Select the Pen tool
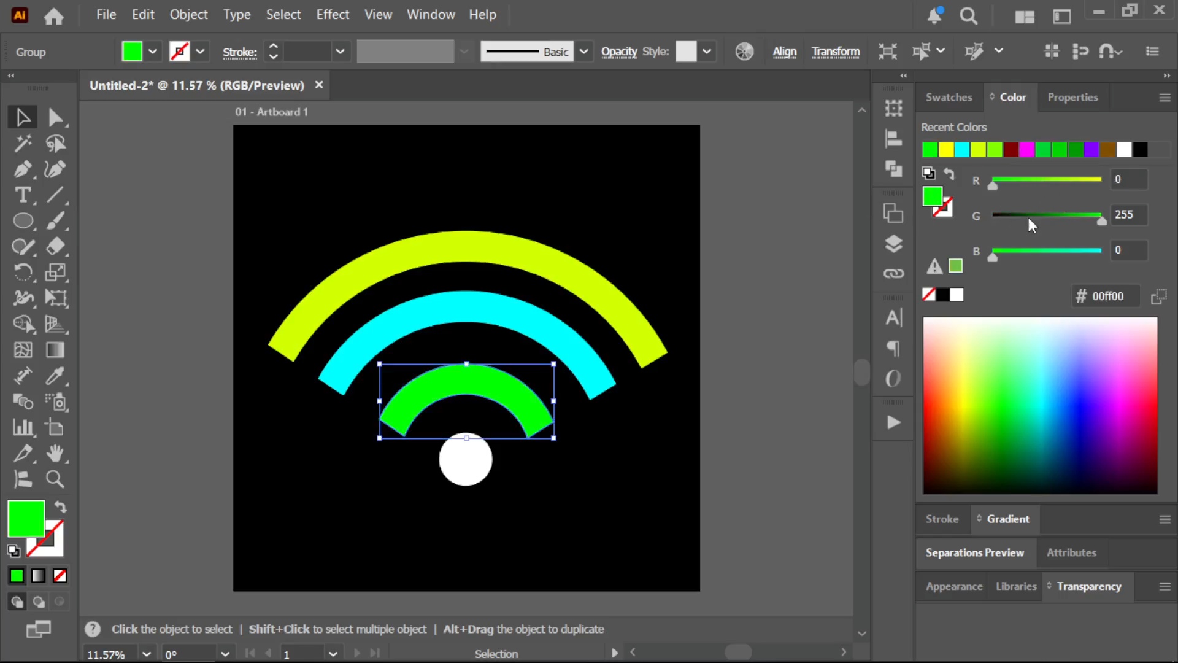Screen dimensions: 1178x663 pyautogui.click(x=23, y=169)
